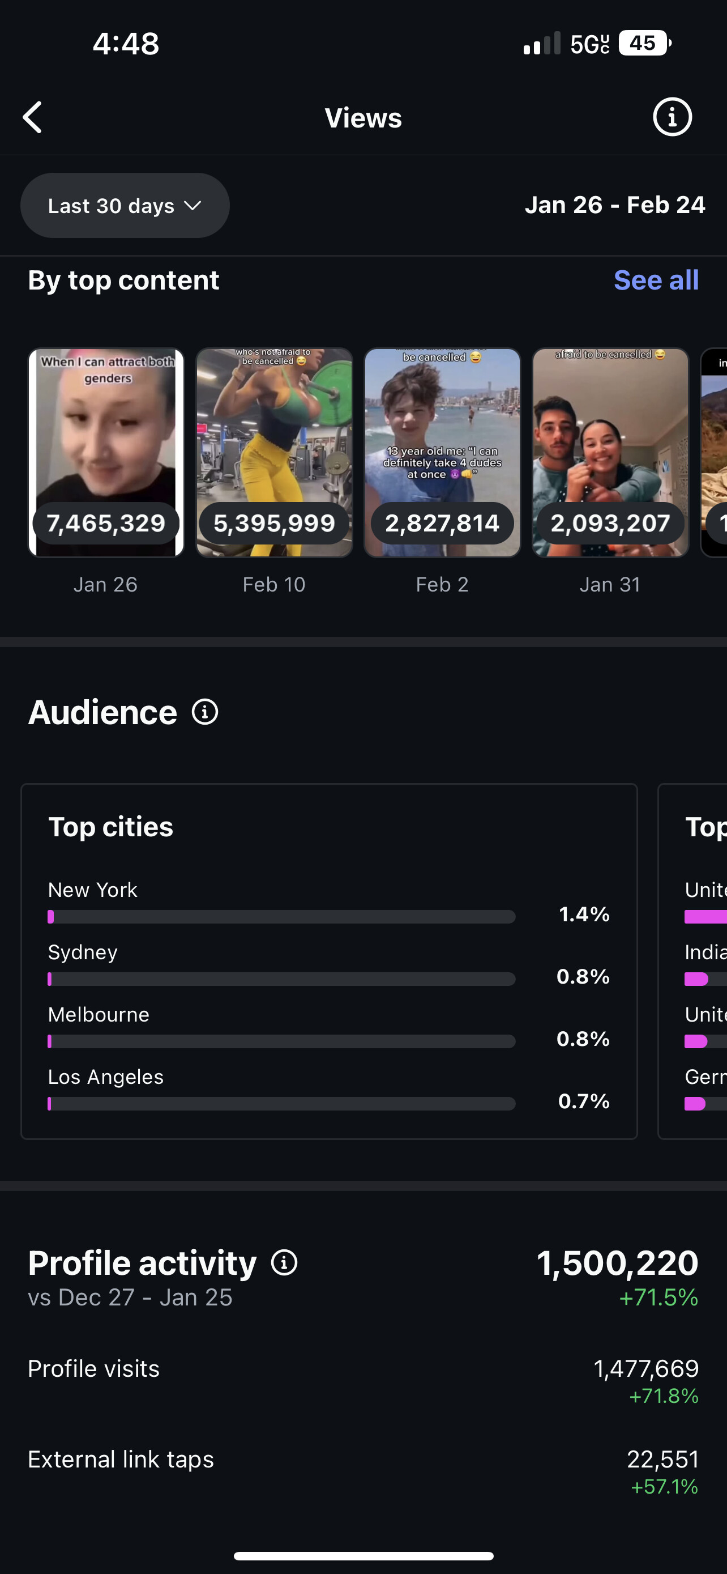This screenshot has width=727, height=1574.
Task: Open the Jan 31 couple video thumbnail
Action: click(610, 453)
